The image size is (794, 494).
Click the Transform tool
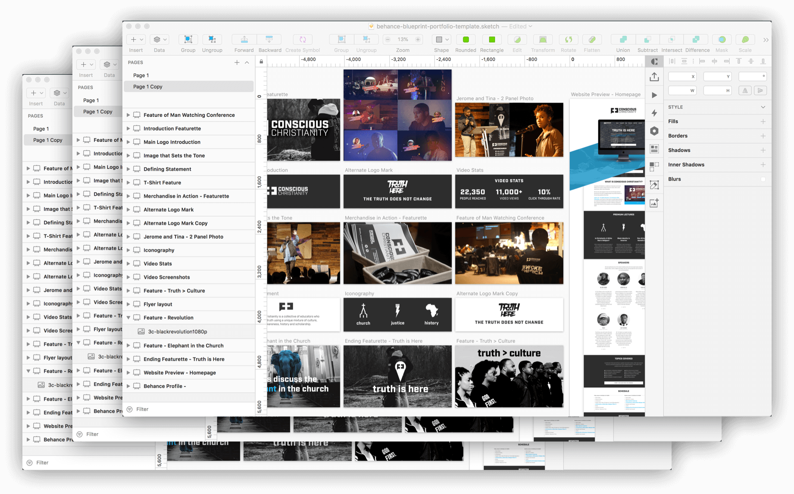tap(543, 40)
